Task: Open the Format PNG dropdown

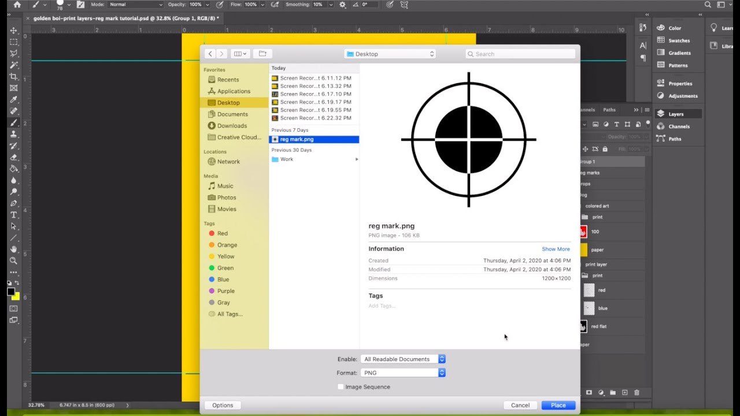Action: pos(403,373)
